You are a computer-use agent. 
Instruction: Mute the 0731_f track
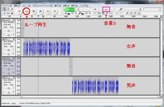click(5, 46)
